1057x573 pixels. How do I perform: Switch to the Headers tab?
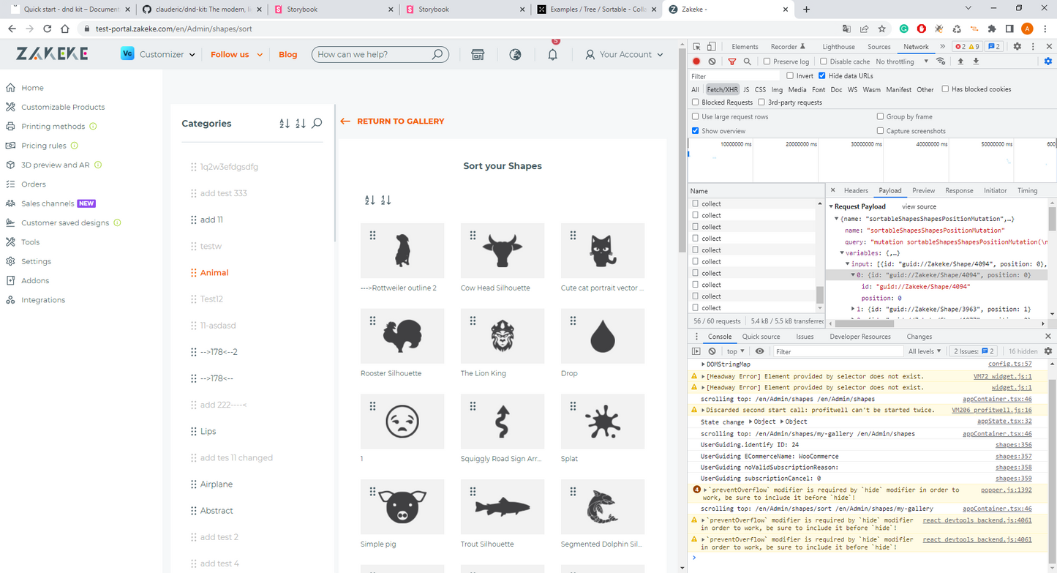855,190
